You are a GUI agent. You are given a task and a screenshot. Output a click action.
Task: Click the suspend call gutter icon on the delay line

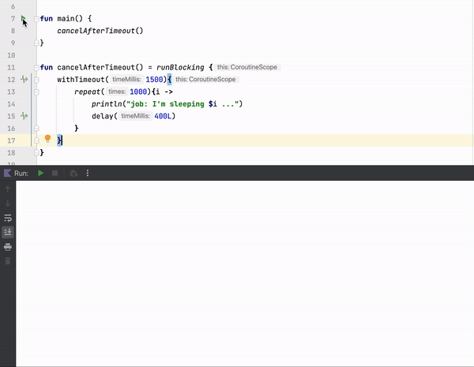tap(24, 116)
